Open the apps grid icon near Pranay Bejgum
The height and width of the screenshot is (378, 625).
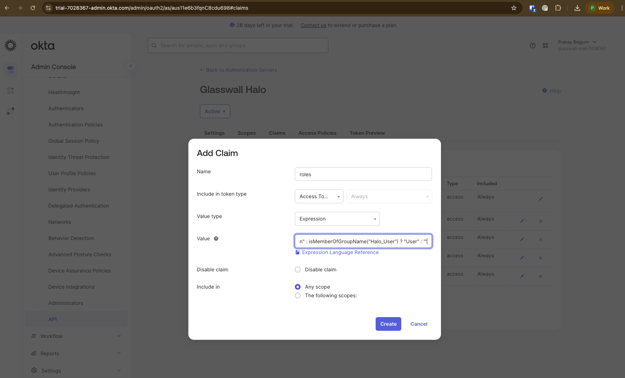point(546,45)
